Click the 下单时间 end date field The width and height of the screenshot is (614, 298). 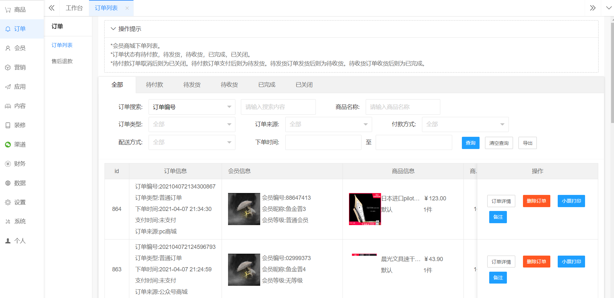[x=414, y=142]
